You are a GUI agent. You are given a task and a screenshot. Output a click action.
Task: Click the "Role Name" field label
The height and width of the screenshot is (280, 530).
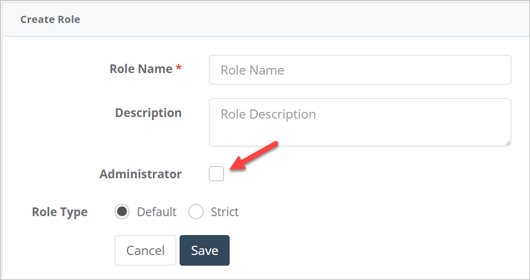pyautogui.click(x=141, y=69)
